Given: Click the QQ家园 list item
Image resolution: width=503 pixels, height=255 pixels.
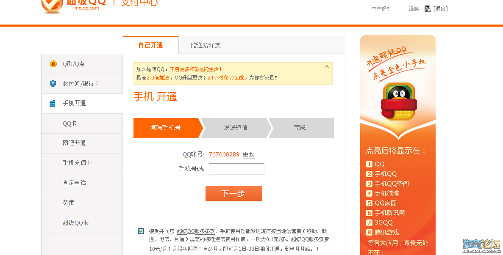Looking at the screenshot, I should pyautogui.click(x=381, y=203).
